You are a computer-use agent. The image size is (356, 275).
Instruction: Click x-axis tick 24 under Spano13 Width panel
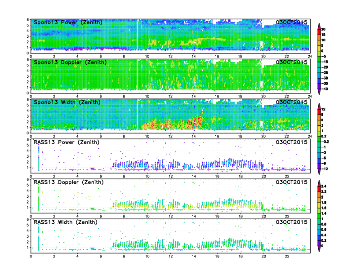[x=310, y=136]
